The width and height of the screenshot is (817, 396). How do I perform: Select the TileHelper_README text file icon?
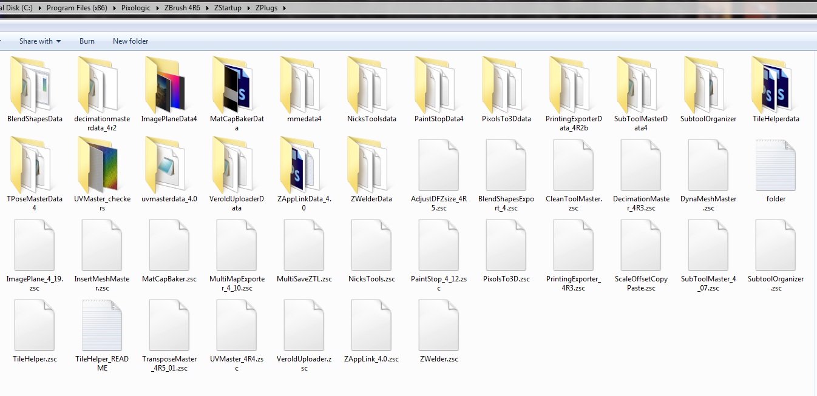102,325
